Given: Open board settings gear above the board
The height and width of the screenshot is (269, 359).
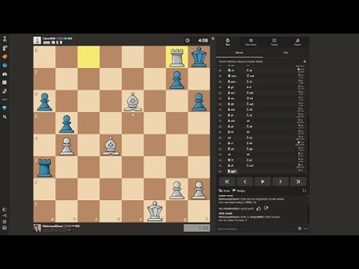Looking at the screenshot, I should [x=213, y=38].
